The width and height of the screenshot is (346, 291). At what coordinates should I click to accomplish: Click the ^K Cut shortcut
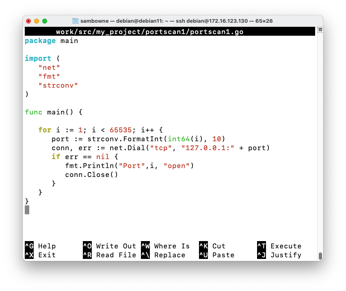[x=212, y=246]
